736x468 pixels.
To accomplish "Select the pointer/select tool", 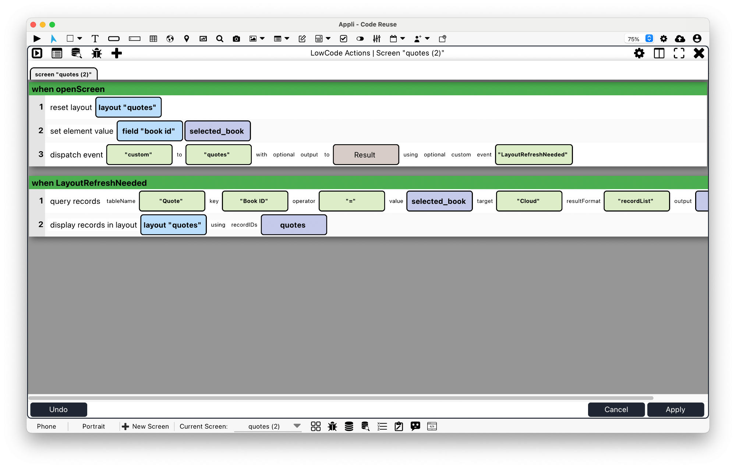I will [x=54, y=38].
